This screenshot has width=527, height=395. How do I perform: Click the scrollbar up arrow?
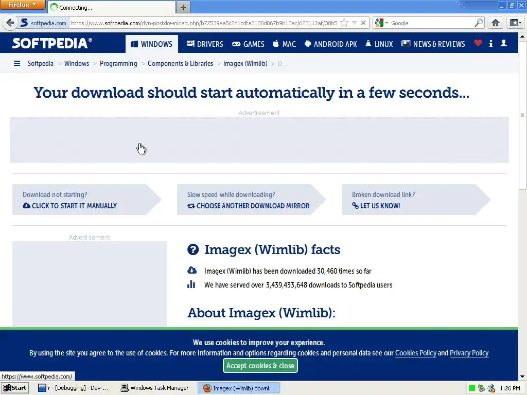click(x=522, y=37)
